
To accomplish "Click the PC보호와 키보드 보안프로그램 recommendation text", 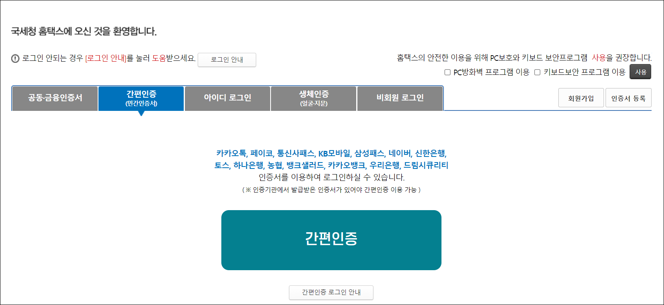I will [524, 58].
